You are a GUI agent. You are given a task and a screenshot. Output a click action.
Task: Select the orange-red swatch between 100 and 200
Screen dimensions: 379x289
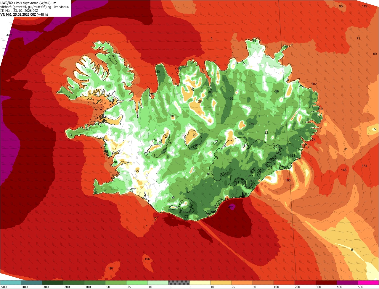(x=284, y=282)
